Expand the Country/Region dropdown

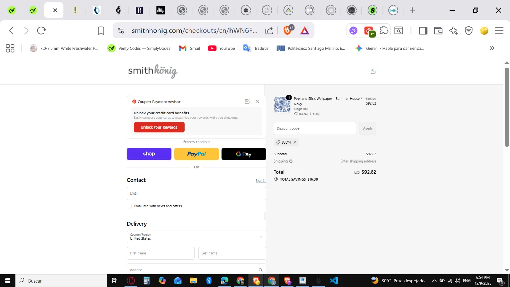pyautogui.click(x=197, y=237)
